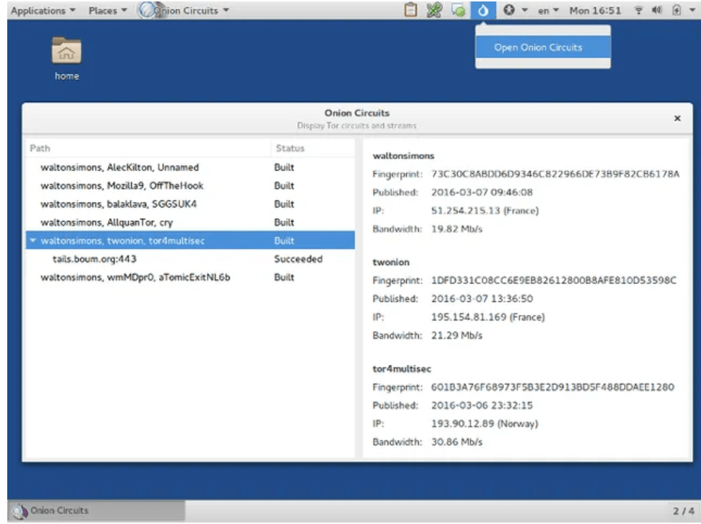The width and height of the screenshot is (701, 524).
Task: Click subtitle Display Tor circuits and streams
Action: [x=357, y=126]
